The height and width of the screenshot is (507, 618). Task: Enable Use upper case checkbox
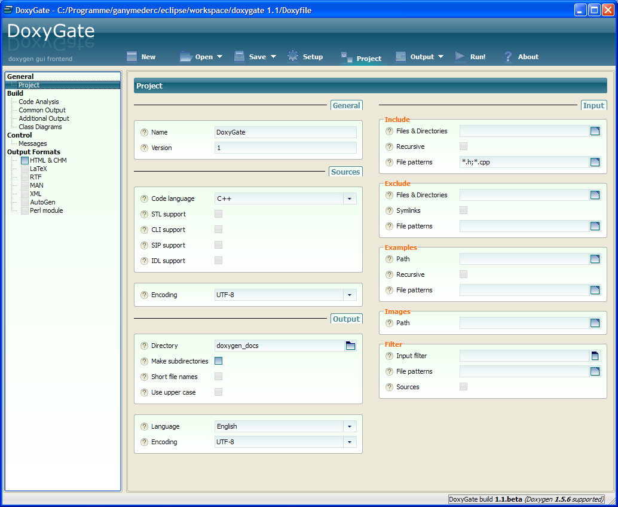[x=218, y=392]
